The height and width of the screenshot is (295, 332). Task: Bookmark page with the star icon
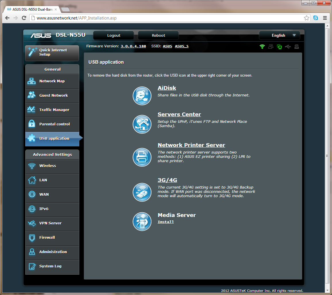[x=306, y=18]
